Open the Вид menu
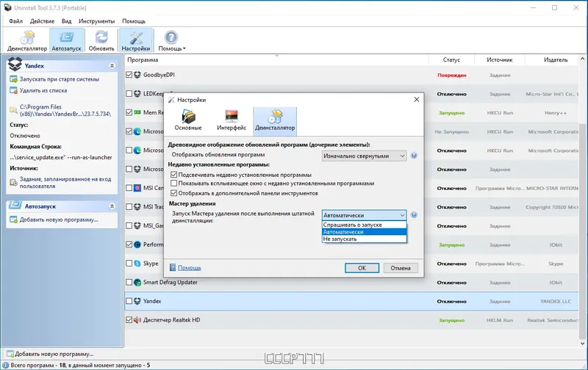588x370 pixels. [66, 21]
